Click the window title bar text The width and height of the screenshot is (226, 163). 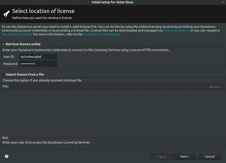pos(113,2)
